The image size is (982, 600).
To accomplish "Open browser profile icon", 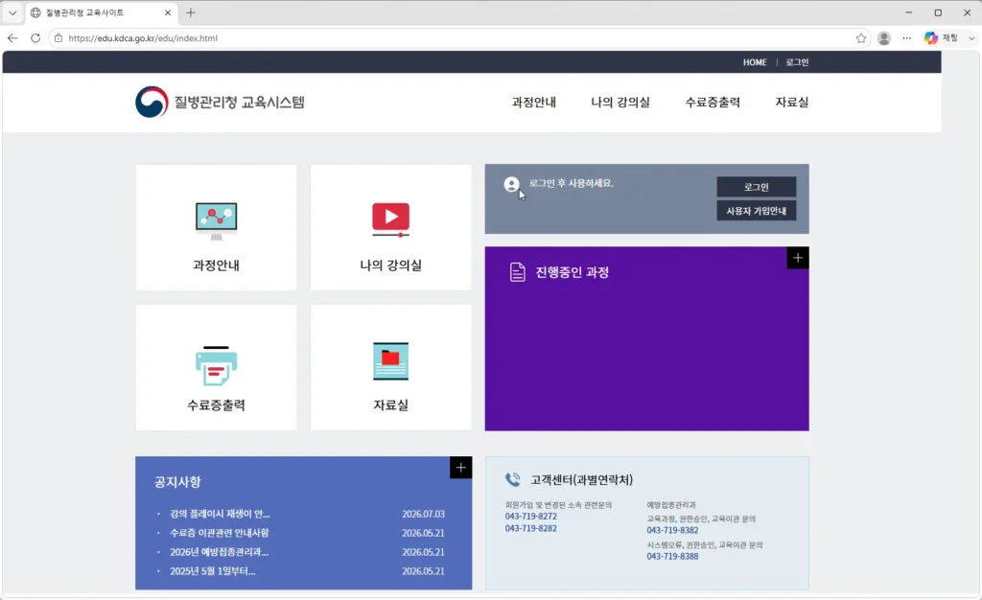I will click(884, 38).
